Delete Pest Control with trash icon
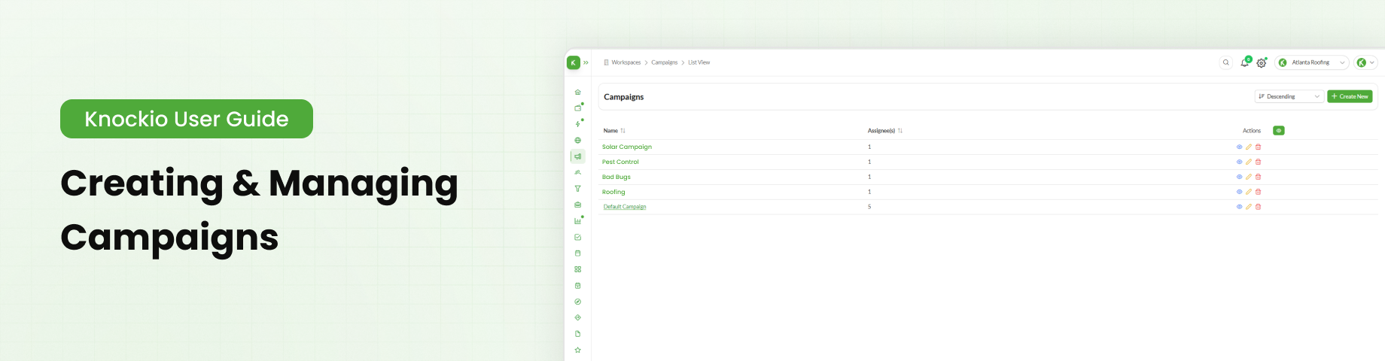 [1258, 162]
